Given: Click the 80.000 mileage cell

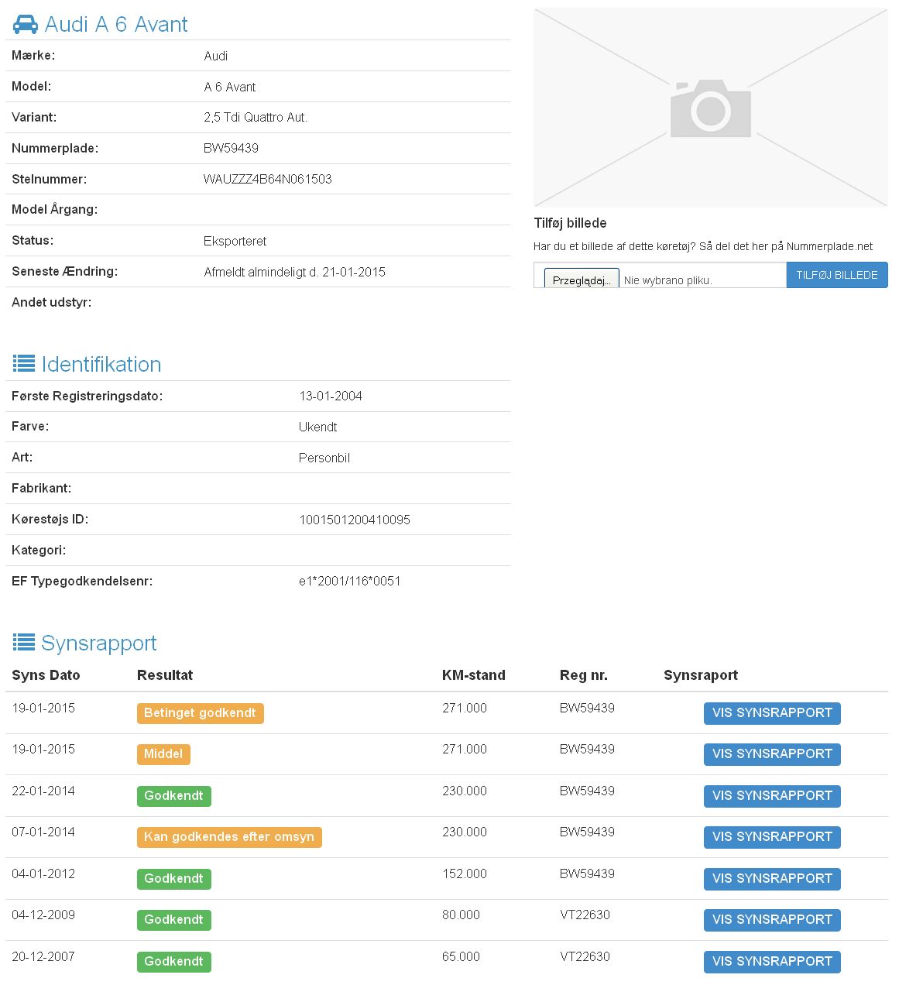Looking at the screenshot, I should pyautogui.click(x=462, y=915).
